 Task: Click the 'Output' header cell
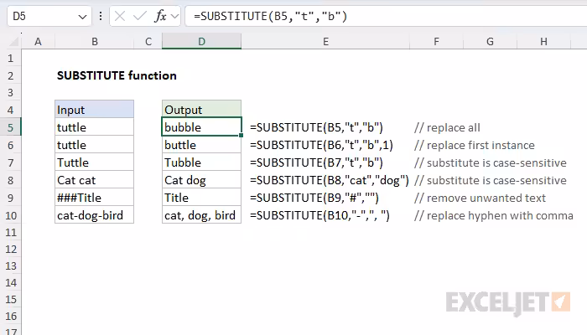click(201, 110)
